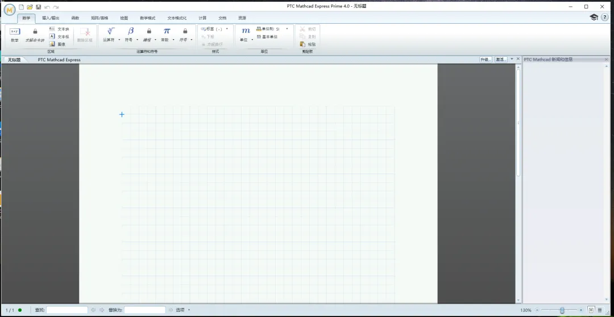The height and width of the screenshot is (317, 614).
Task: Expand the 符号 beta symbols dropdown arrow
Action: coord(137,40)
